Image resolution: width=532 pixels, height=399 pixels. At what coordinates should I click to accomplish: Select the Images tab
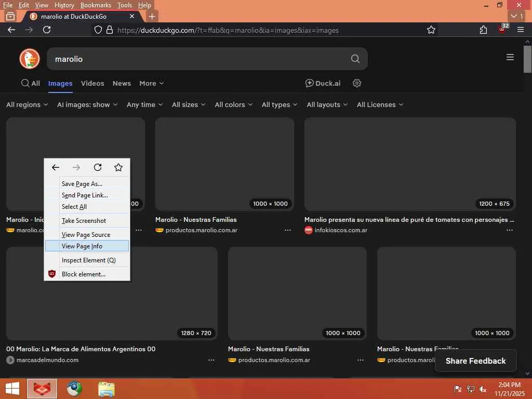[x=60, y=83]
